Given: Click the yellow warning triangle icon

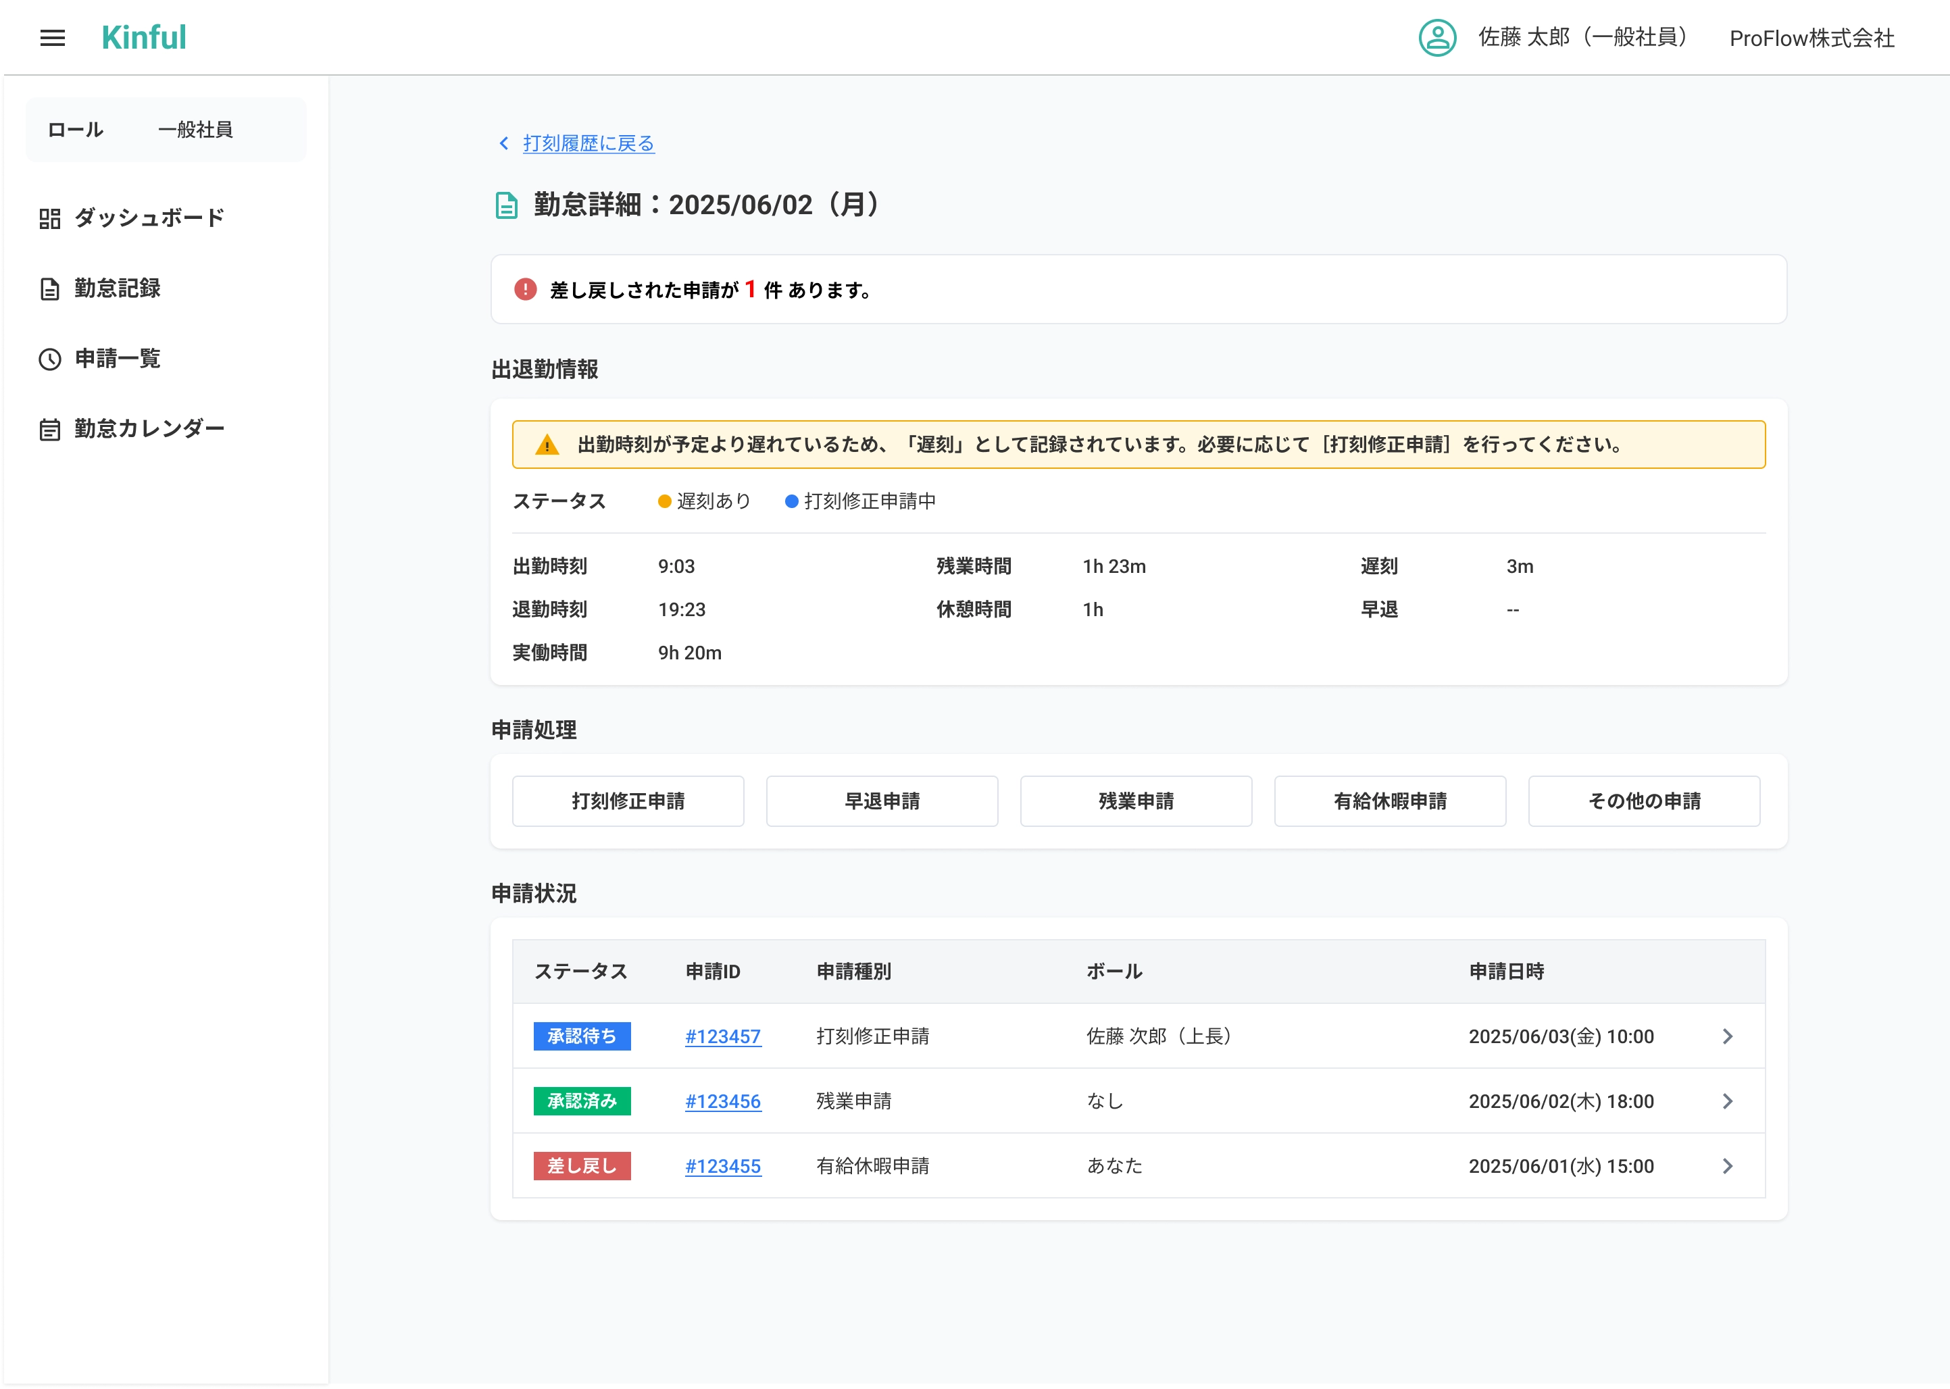Looking at the screenshot, I should coord(547,445).
